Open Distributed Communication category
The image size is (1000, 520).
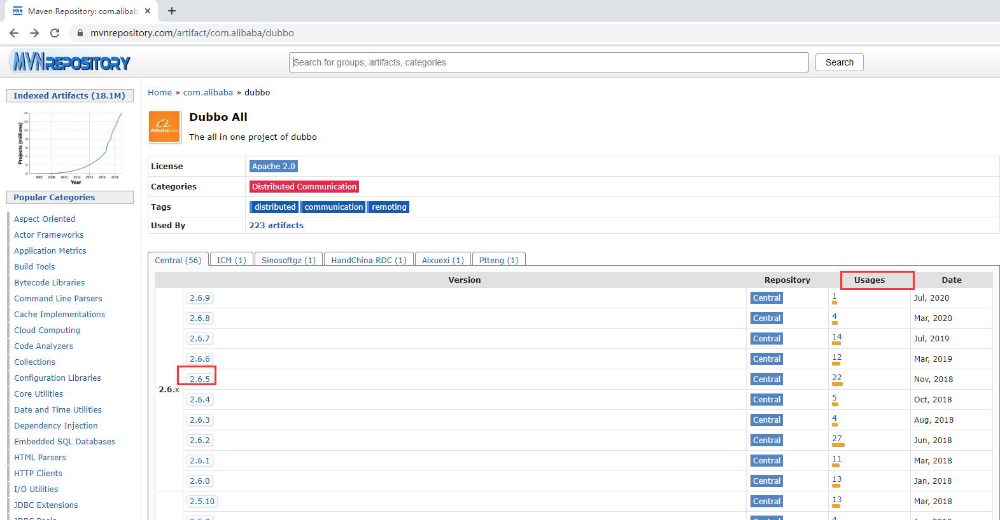304,186
